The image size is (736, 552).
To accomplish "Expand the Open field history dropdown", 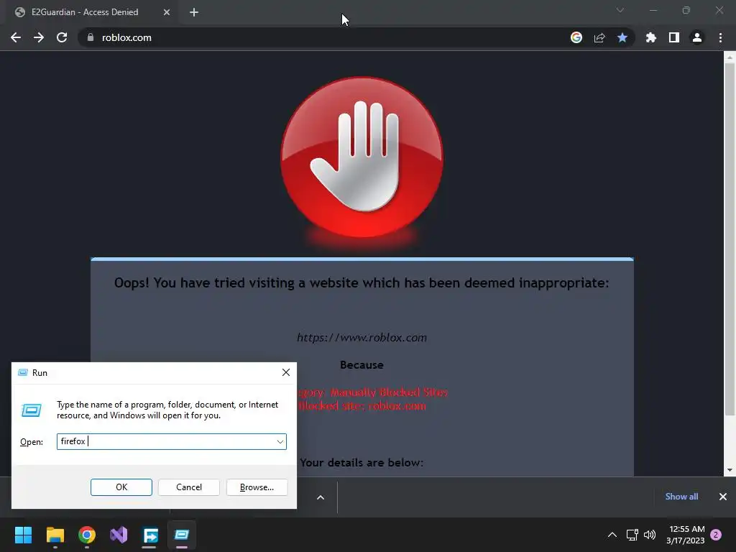I will 280,442.
